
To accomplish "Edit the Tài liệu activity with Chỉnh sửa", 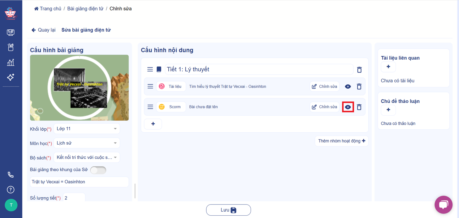I will [x=324, y=87].
